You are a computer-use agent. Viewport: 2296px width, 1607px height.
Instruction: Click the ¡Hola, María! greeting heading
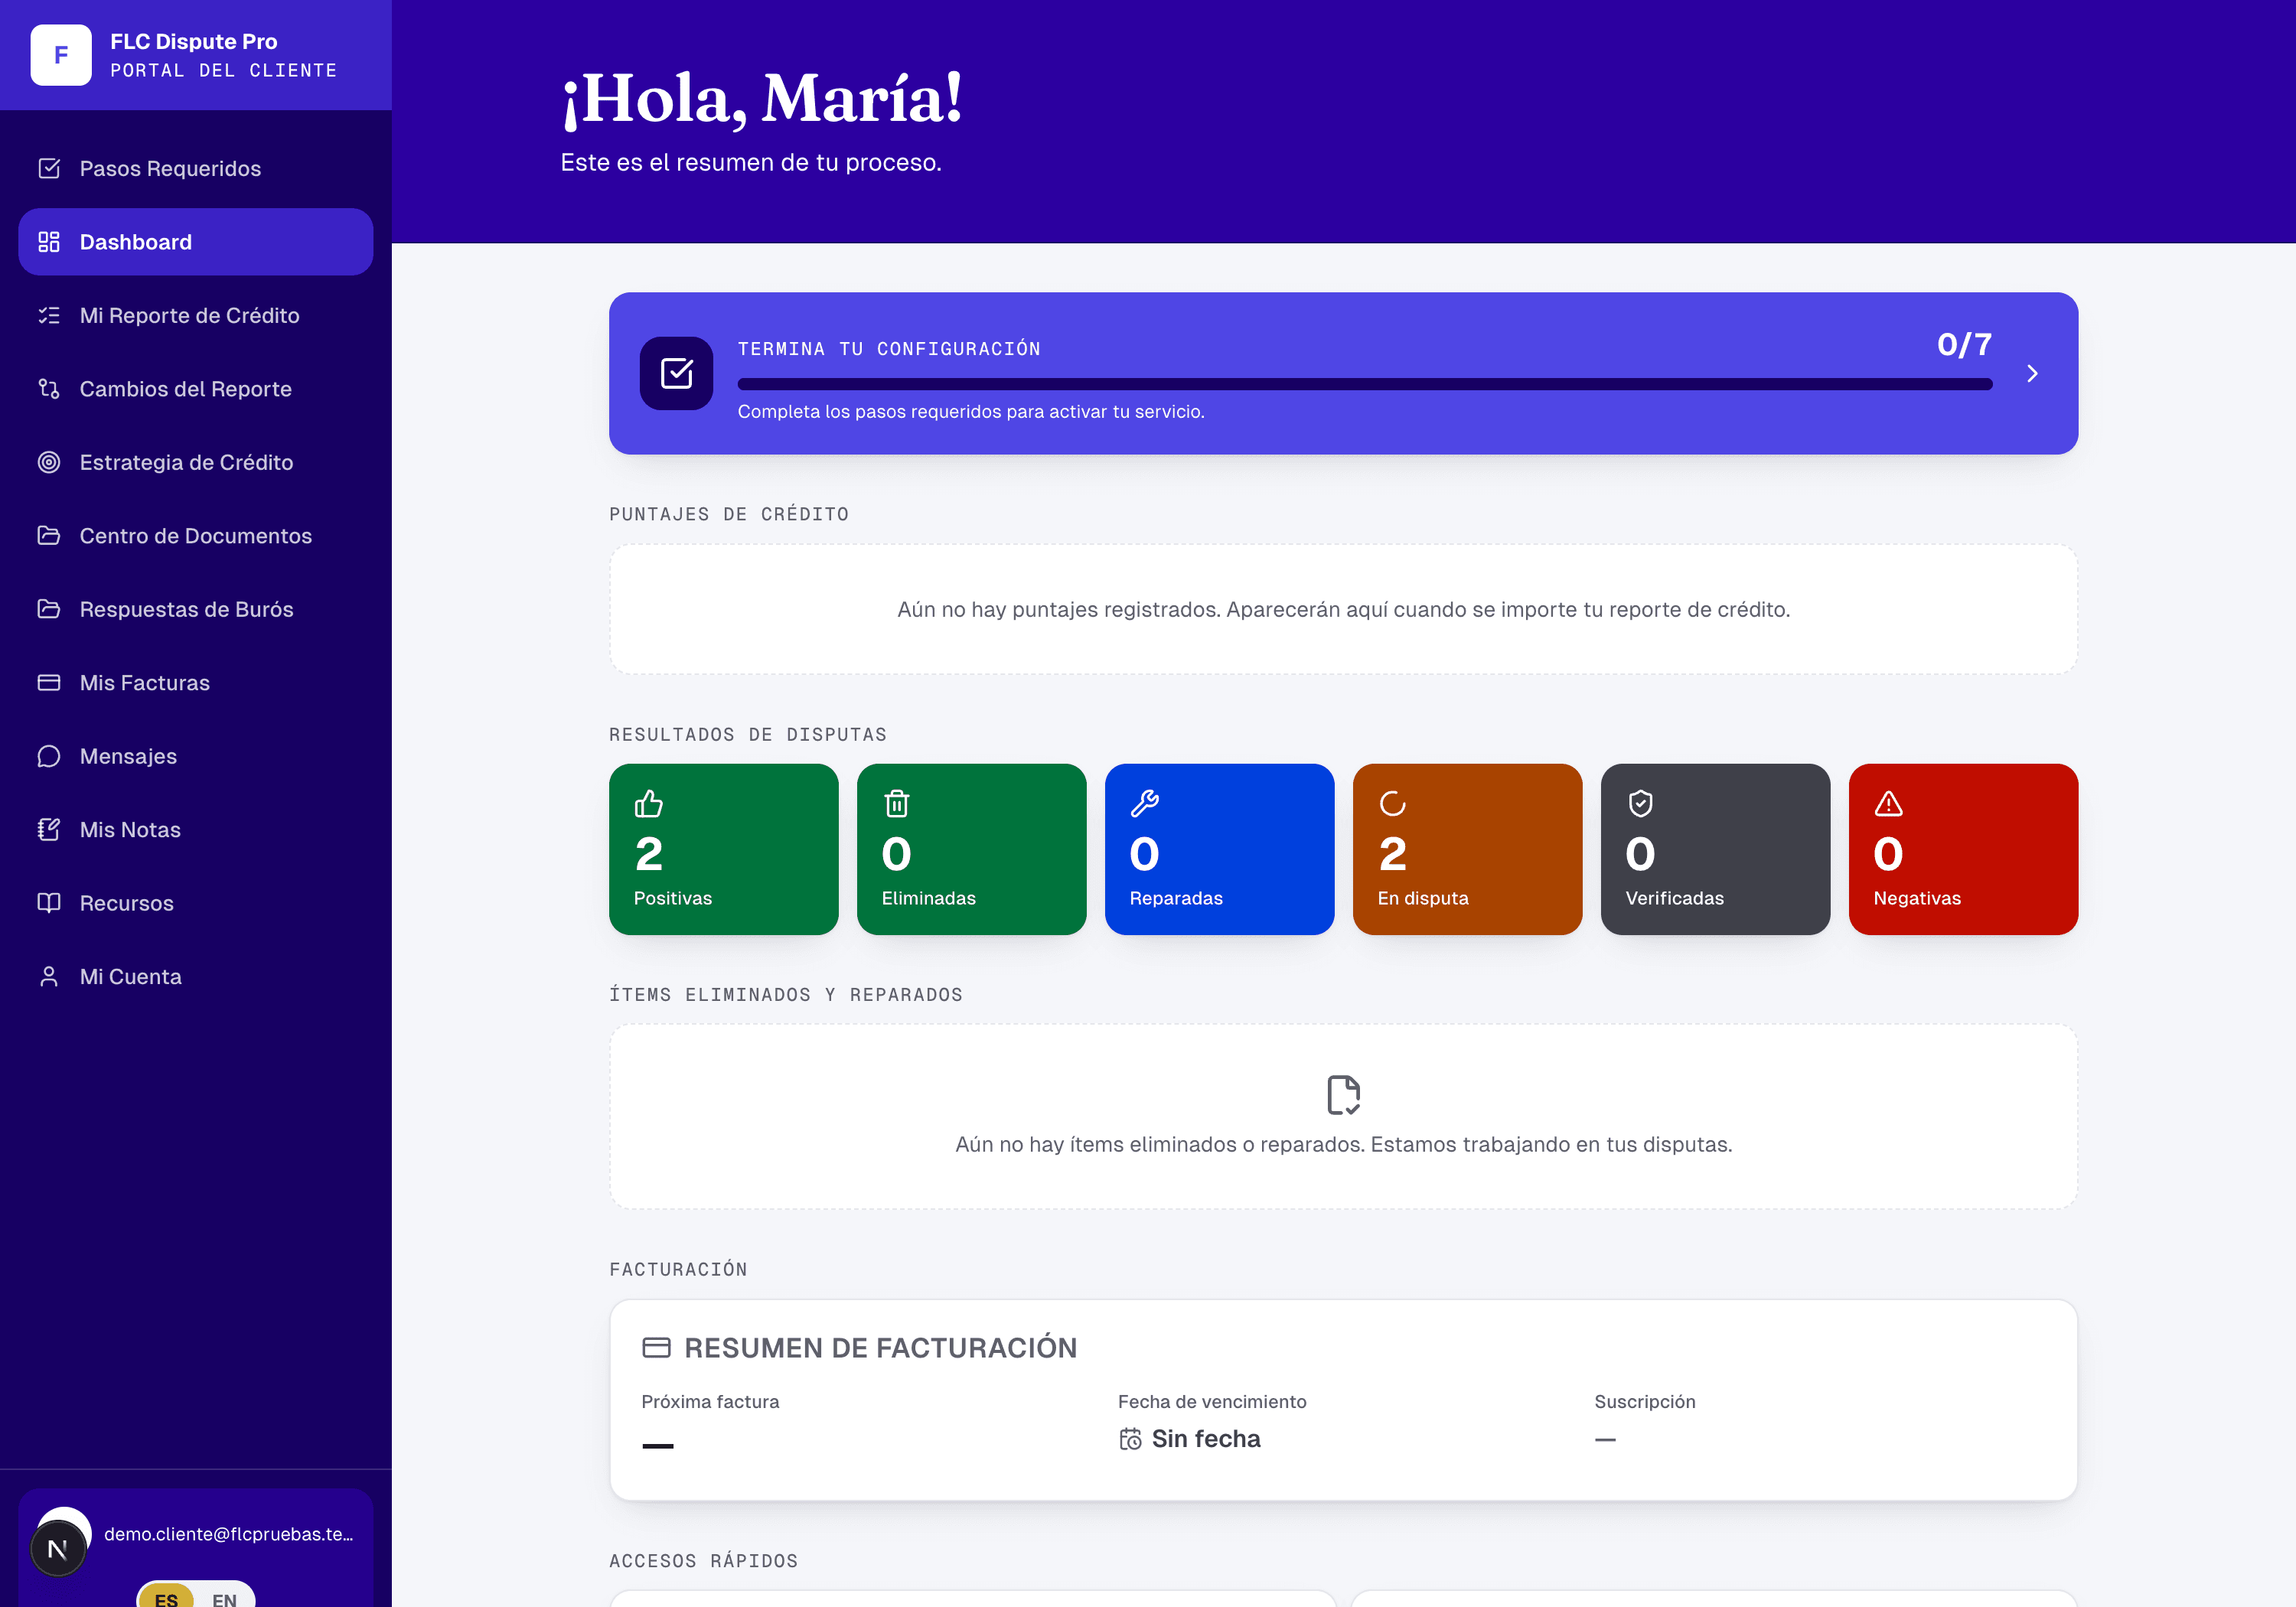[762, 99]
